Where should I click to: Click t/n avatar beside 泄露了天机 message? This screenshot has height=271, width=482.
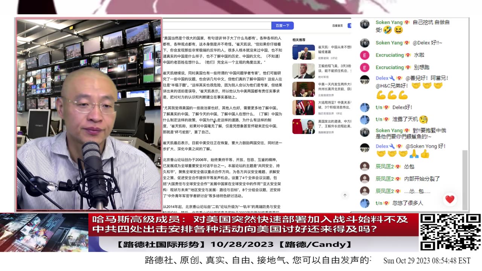tap(365, 120)
